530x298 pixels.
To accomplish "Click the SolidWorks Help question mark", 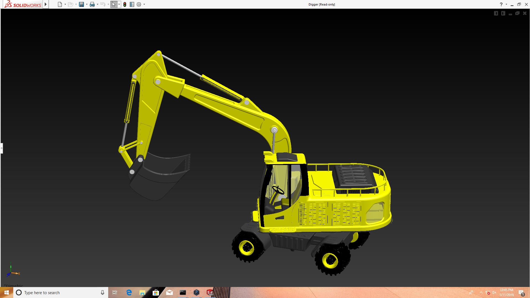I will point(501,4).
